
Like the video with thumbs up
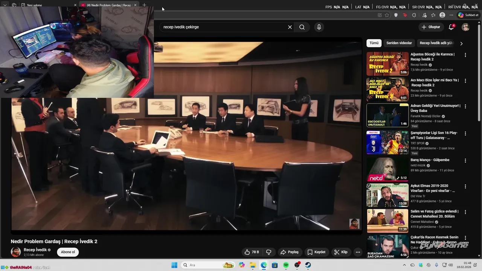tap(252, 252)
